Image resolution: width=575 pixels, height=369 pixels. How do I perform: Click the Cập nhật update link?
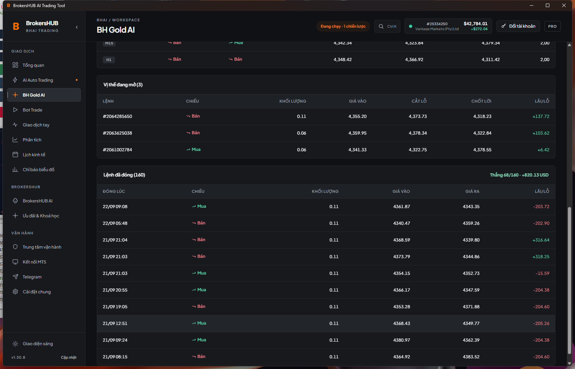click(x=69, y=357)
